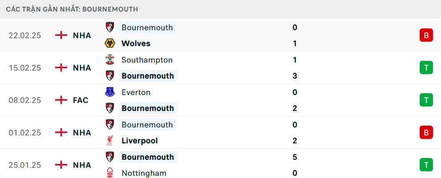Click red B badge for Liverpool match

click(x=426, y=133)
